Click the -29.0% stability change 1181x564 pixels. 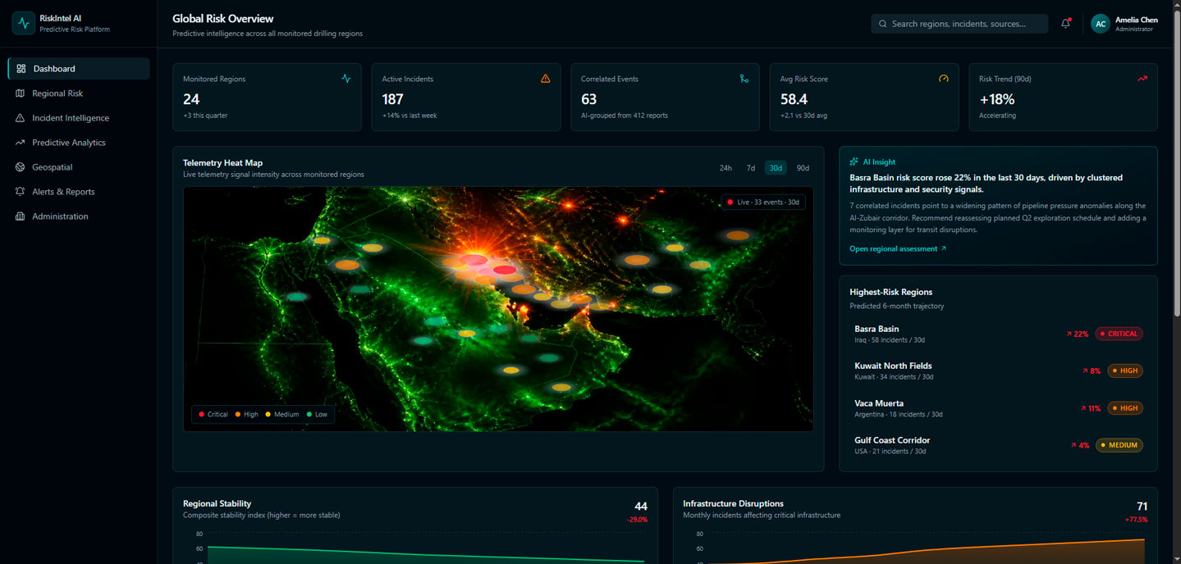point(637,520)
